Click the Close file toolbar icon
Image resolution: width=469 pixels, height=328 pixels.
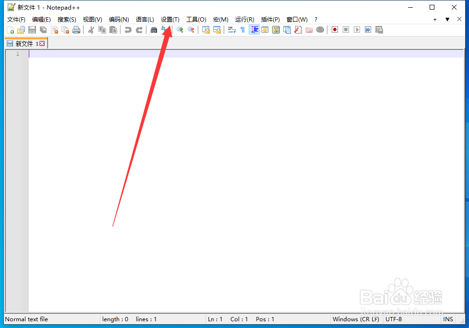[x=54, y=30]
